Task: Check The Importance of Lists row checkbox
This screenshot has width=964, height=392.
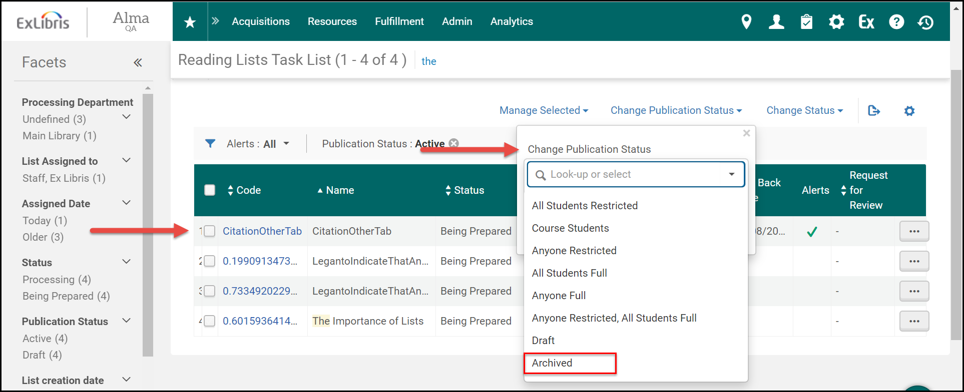Action: (x=210, y=321)
